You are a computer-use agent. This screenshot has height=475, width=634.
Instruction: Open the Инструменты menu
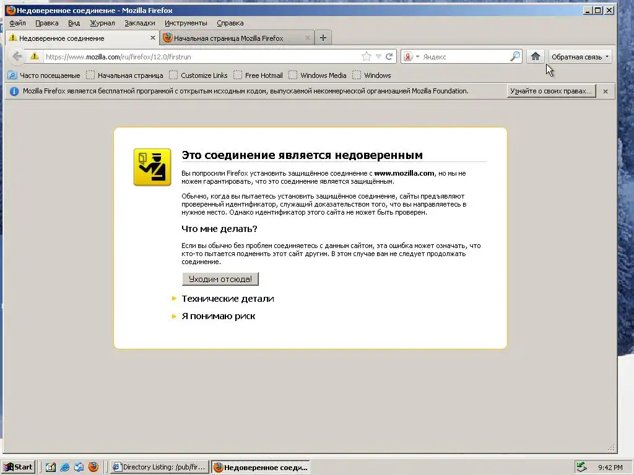[x=186, y=23]
